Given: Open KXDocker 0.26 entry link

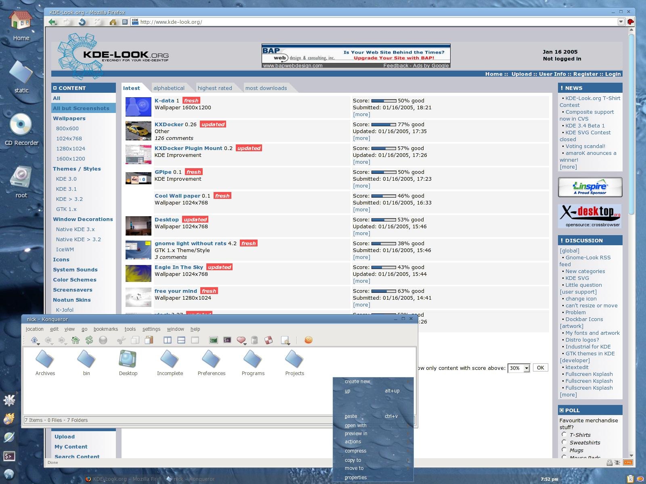Looking at the screenshot, I should 169,124.
